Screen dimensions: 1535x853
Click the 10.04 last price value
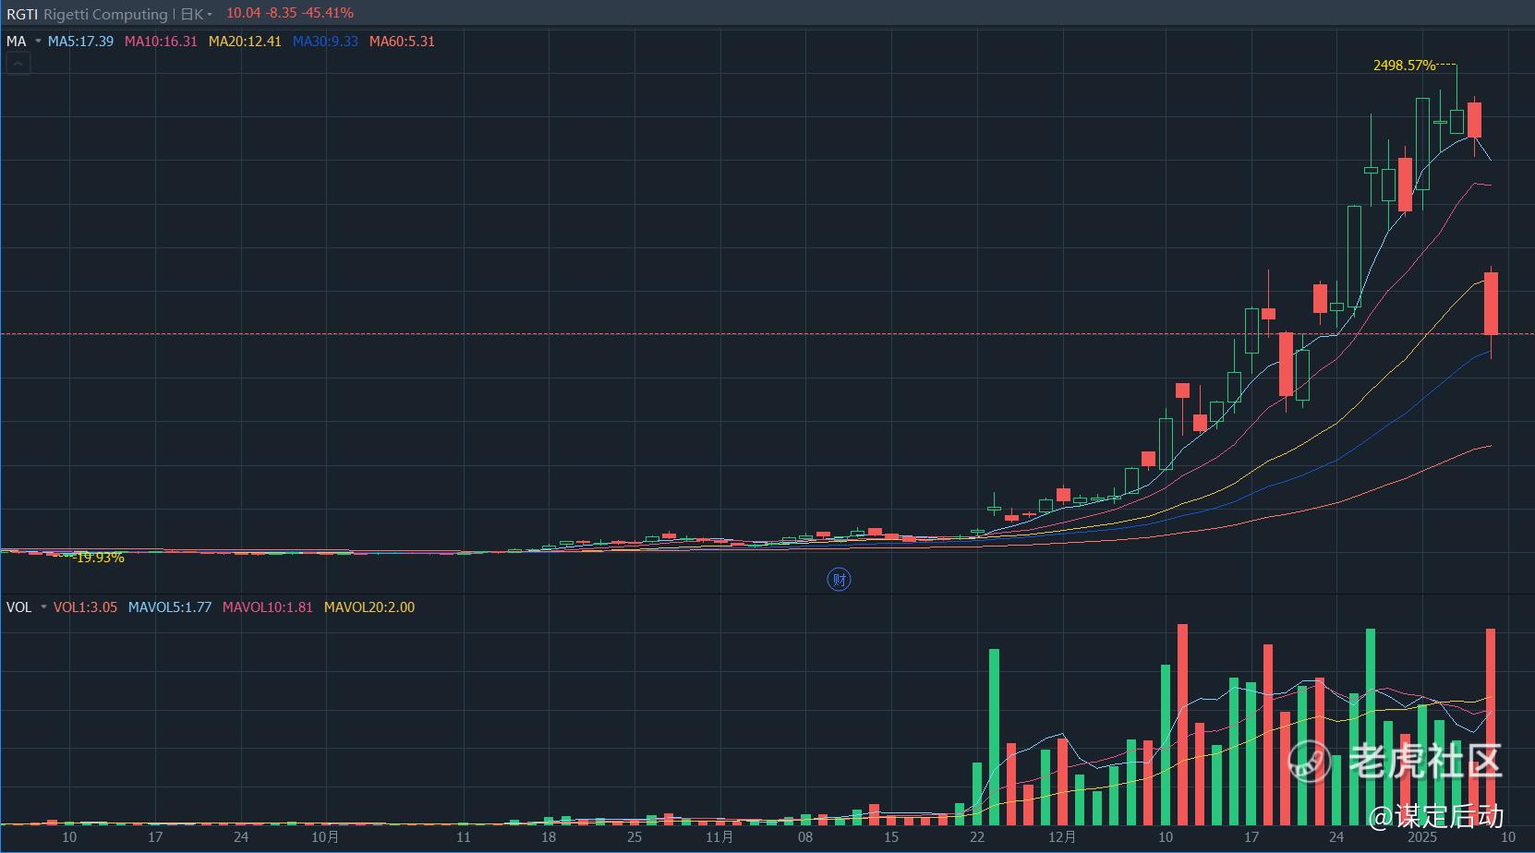pyautogui.click(x=244, y=13)
